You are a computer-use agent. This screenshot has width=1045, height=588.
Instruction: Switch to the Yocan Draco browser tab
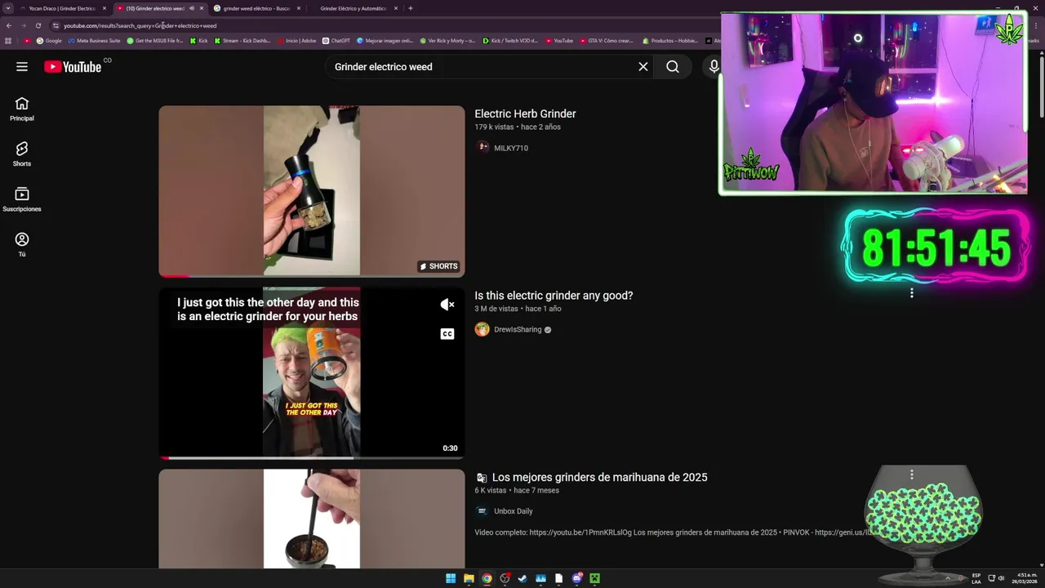[x=62, y=8]
